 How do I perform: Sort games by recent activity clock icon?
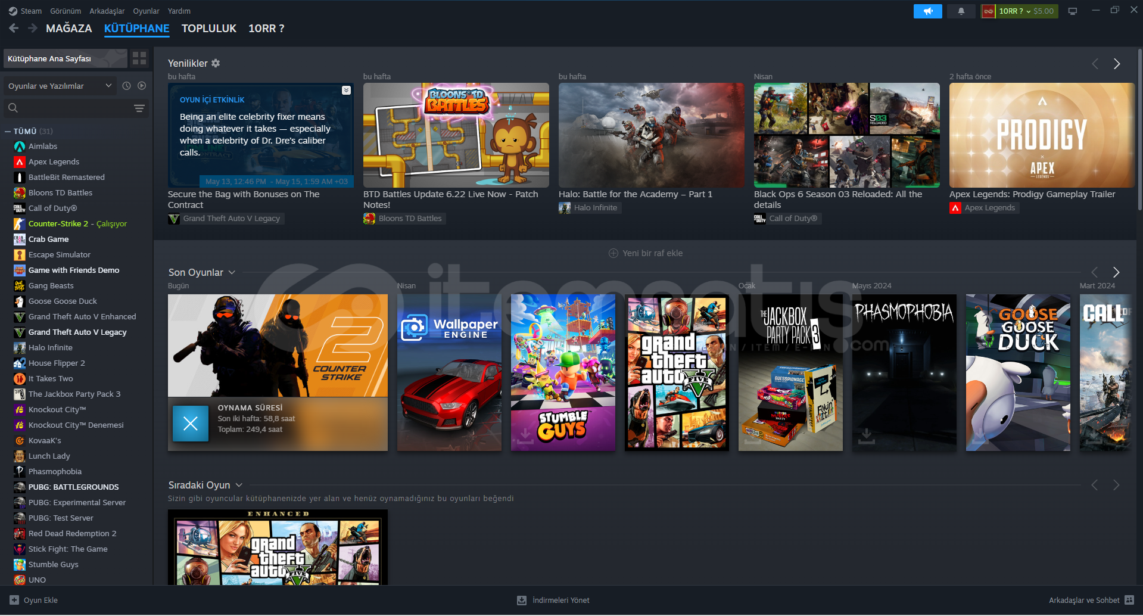pos(126,86)
